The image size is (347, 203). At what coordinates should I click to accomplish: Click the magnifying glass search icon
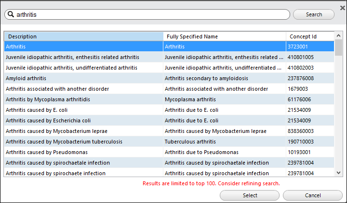tap(11, 14)
